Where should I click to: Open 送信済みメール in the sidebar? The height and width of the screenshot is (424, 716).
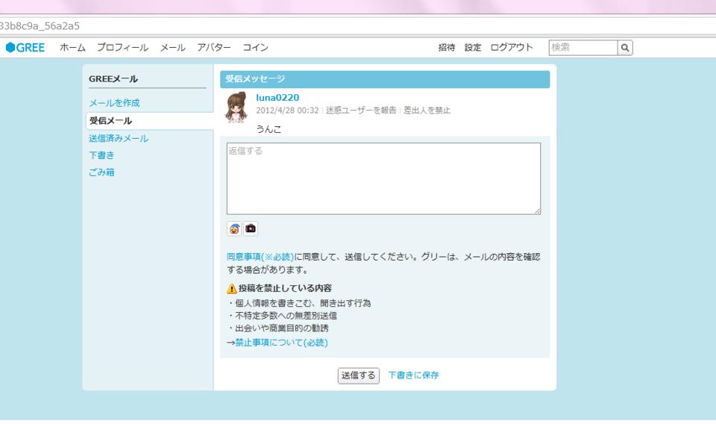[x=119, y=138]
